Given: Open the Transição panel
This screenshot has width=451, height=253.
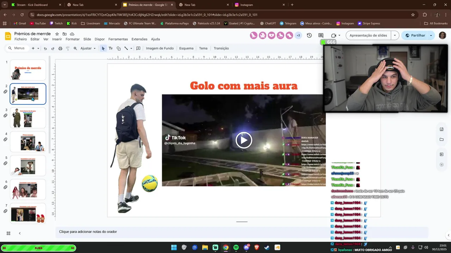Looking at the screenshot, I should point(221,48).
